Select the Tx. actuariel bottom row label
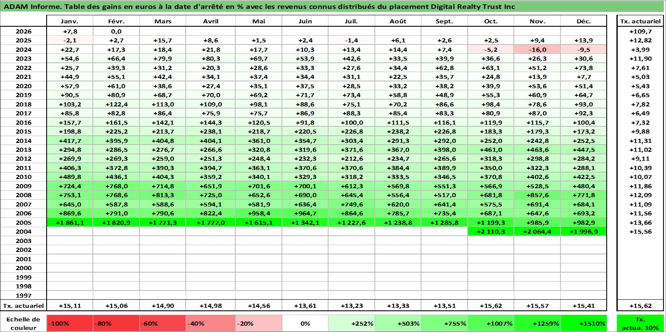 (23, 306)
